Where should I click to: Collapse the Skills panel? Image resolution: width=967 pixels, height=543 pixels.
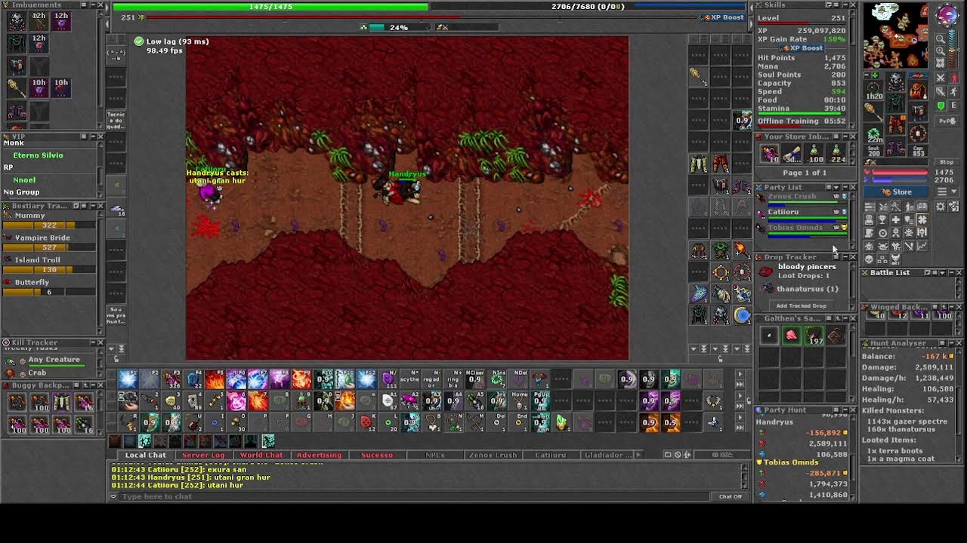845,5
